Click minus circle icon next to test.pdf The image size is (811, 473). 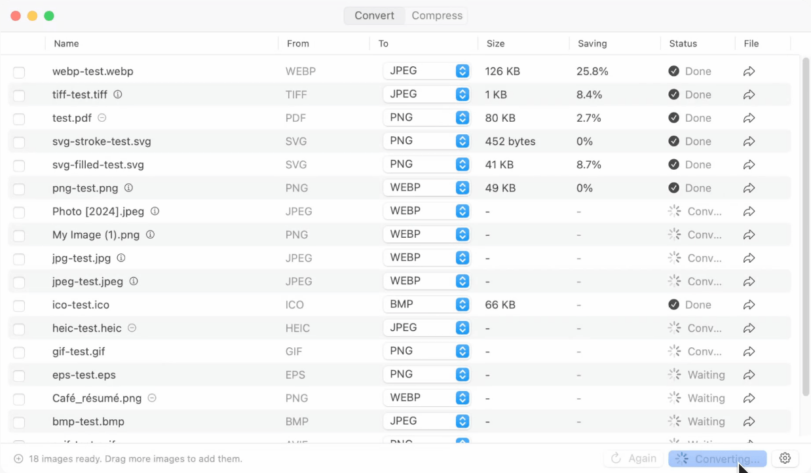click(102, 118)
